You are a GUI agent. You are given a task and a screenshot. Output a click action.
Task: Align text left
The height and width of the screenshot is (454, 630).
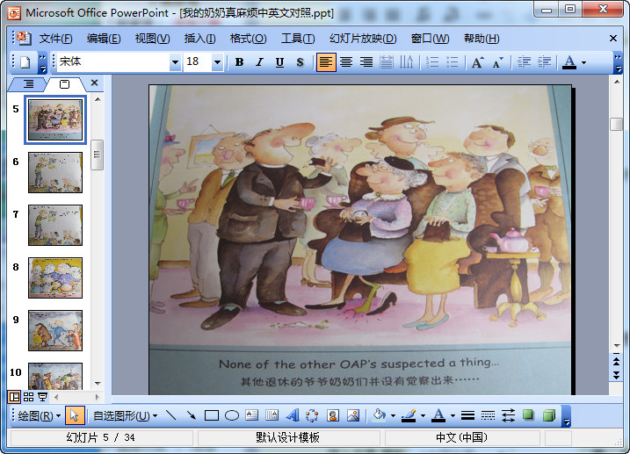tap(326, 62)
